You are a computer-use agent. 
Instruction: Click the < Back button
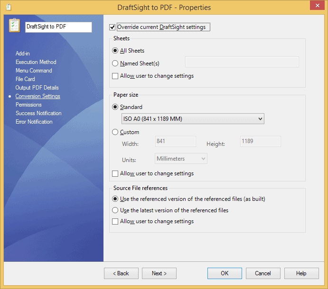point(121,273)
